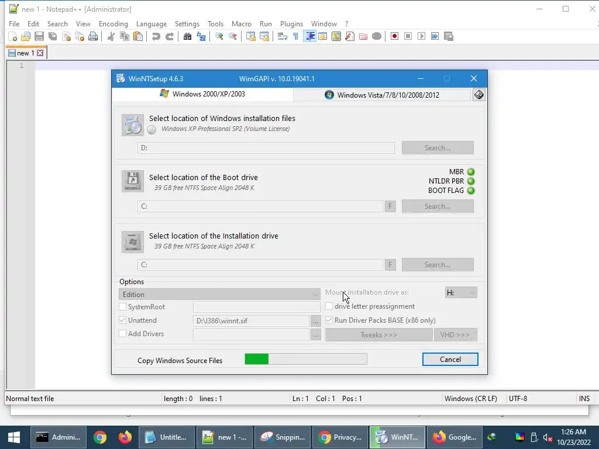This screenshot has width=599, height=449.
Task: Open the VHD >>> button
Action: (455, 335)
